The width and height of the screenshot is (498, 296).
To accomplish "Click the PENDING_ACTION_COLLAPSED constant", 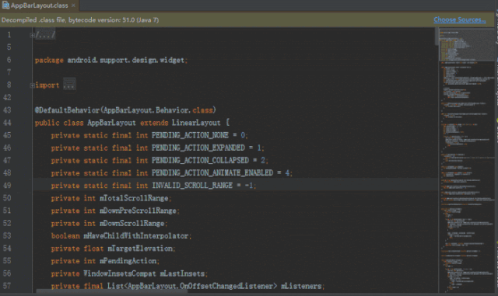I will coord(200,160).
